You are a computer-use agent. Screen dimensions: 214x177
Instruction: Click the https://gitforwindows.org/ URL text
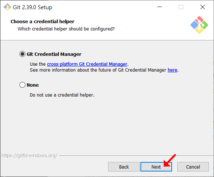(29, 155)
